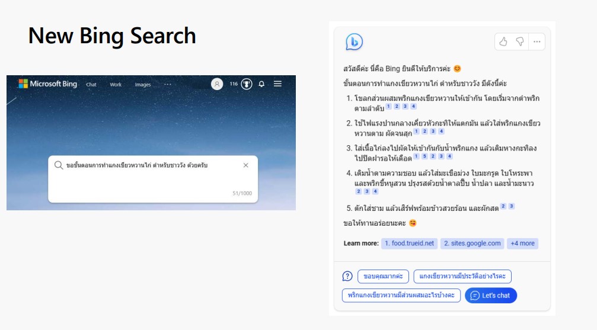Open the hamburger menu
This screenshot has height=330, width=597.
277,84
